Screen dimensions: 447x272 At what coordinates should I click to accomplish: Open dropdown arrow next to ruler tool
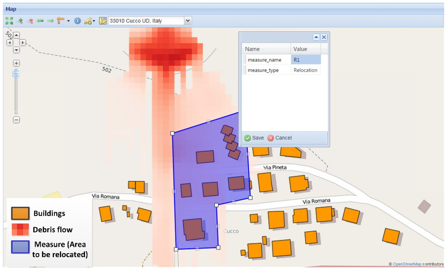(x=68, y=21)
